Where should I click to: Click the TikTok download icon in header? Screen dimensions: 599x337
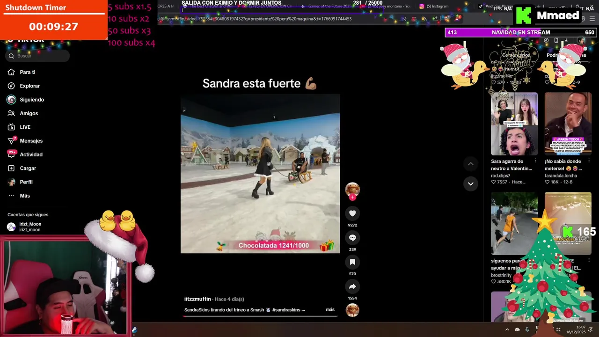click(x=566, y=41)
